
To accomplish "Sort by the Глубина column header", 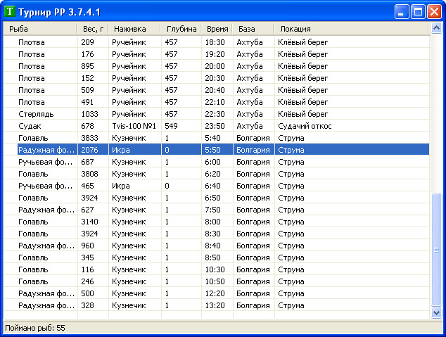I will [181, 29].
